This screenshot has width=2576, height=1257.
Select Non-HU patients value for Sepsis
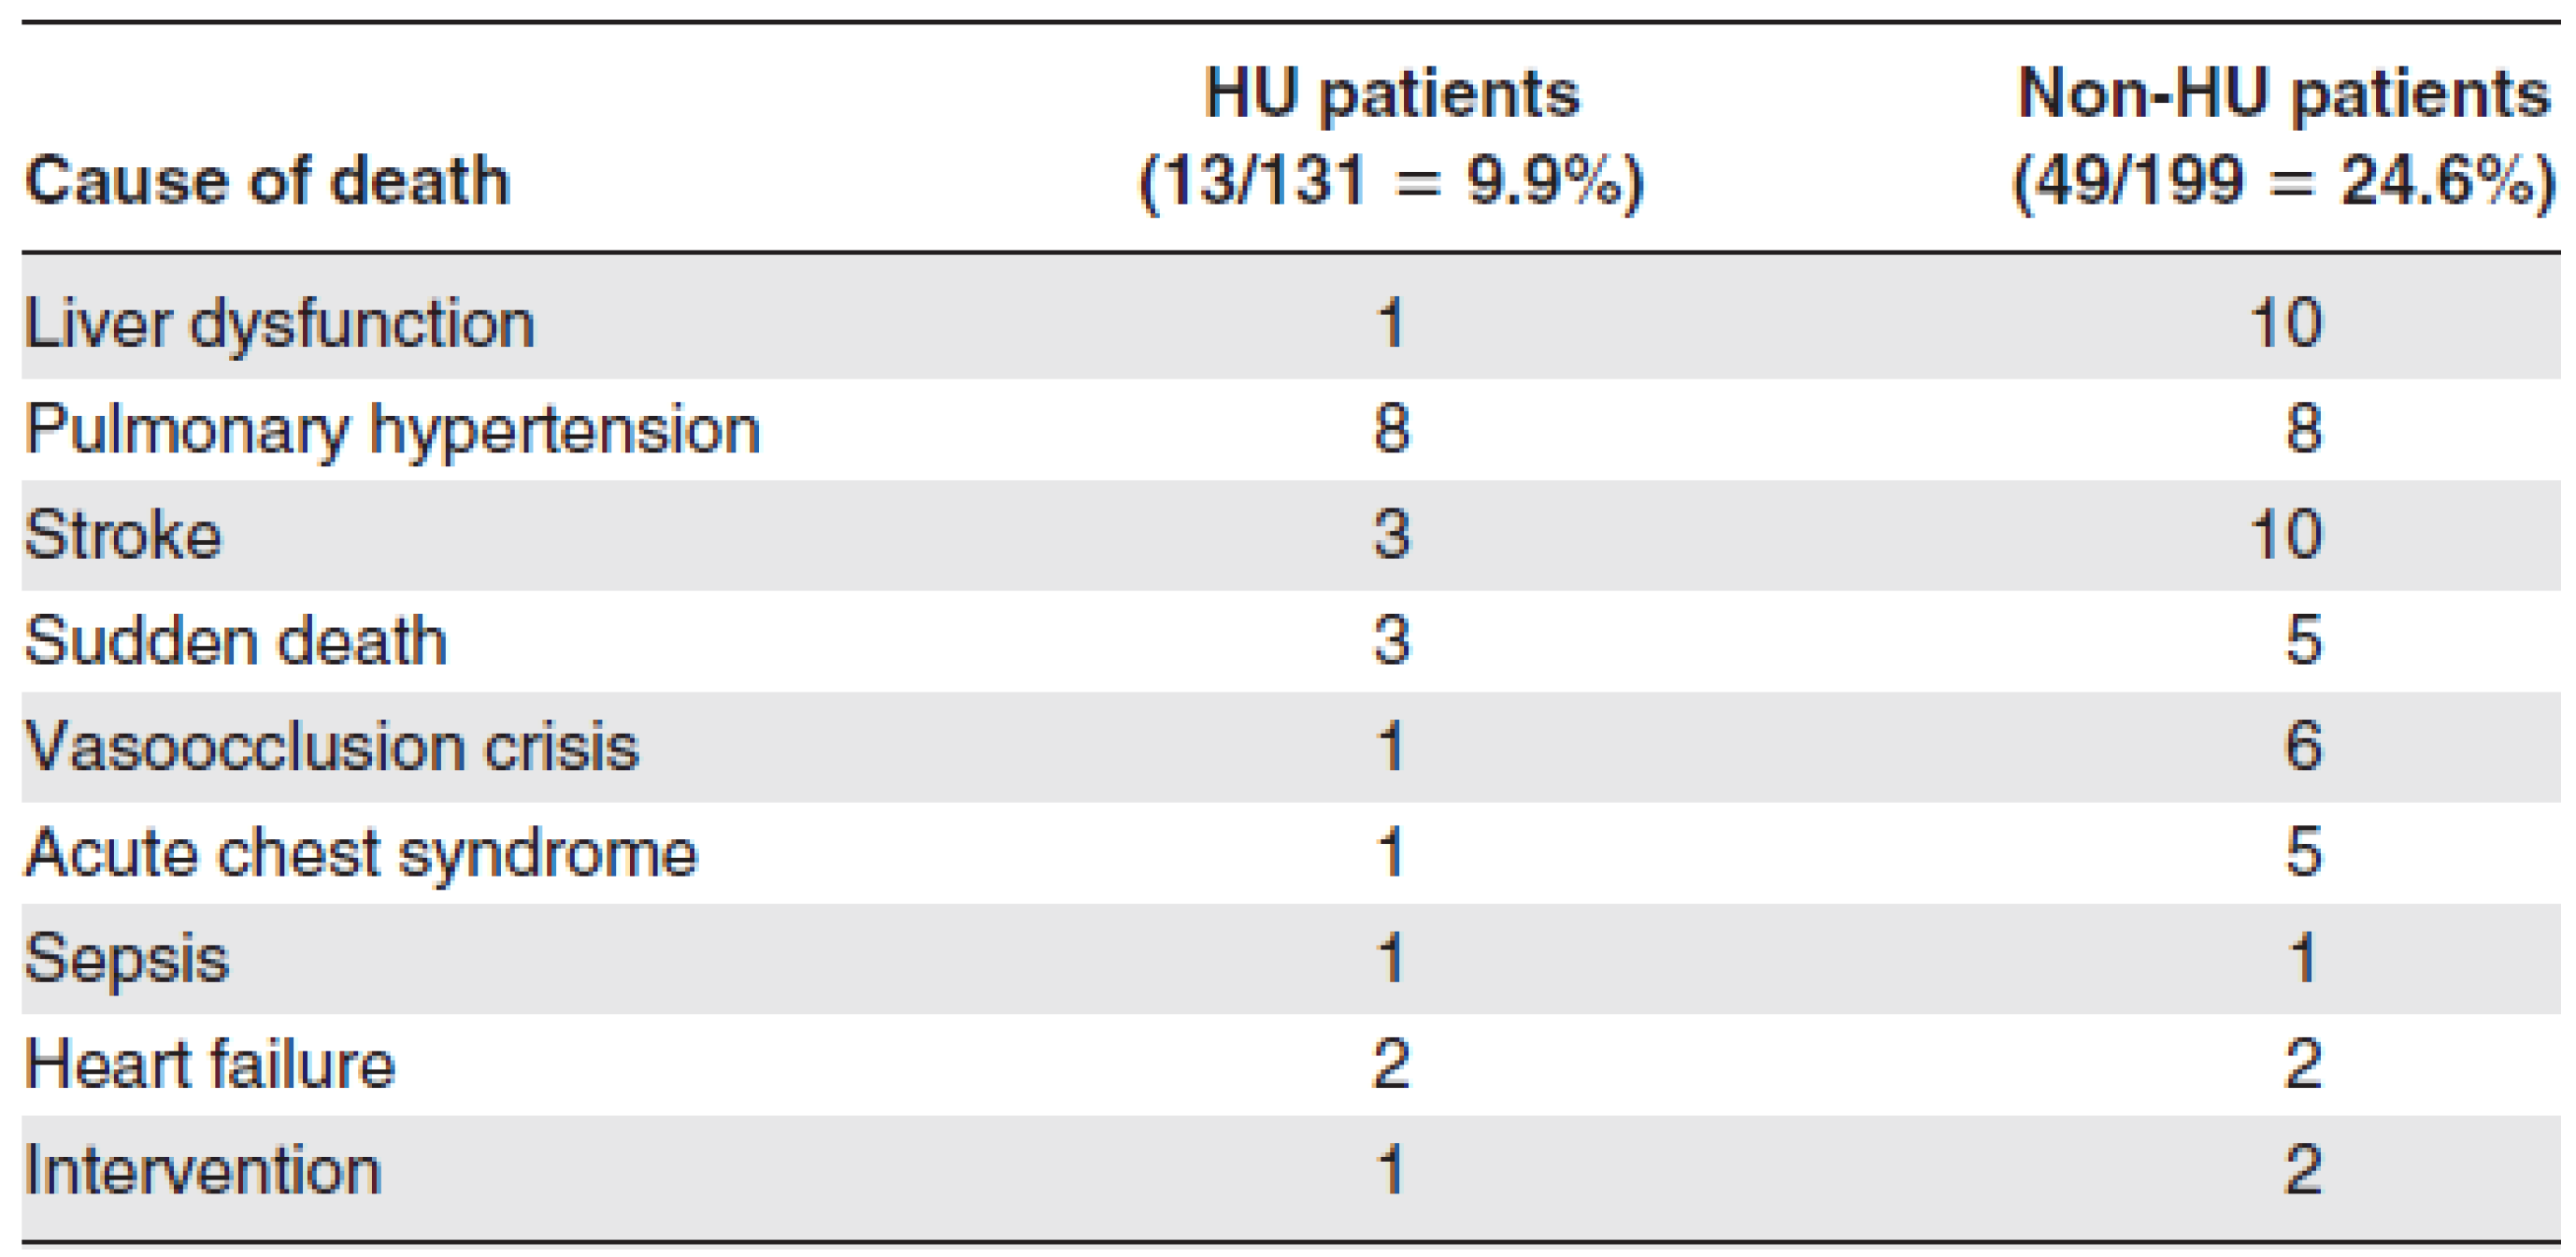pos(2303,958)
